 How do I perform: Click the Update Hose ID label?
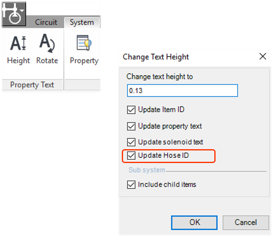pyautogui.click(x=163, y=155)
